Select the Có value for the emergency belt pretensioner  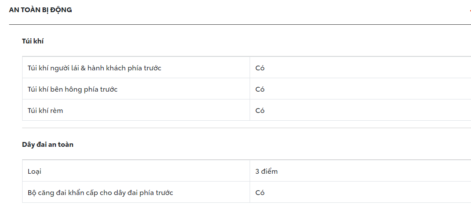tap(260, 193)
